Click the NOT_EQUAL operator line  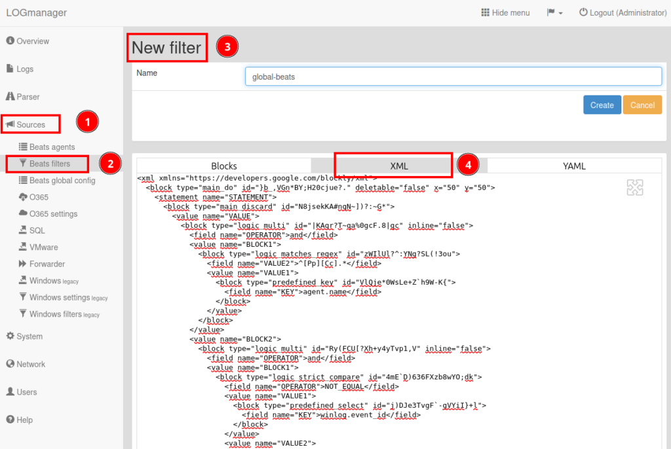[311, 387]
